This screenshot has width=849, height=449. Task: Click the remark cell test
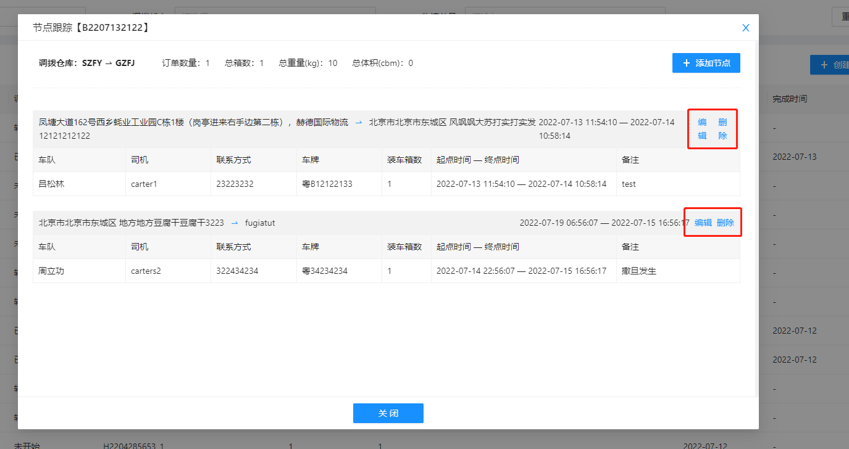629,184
